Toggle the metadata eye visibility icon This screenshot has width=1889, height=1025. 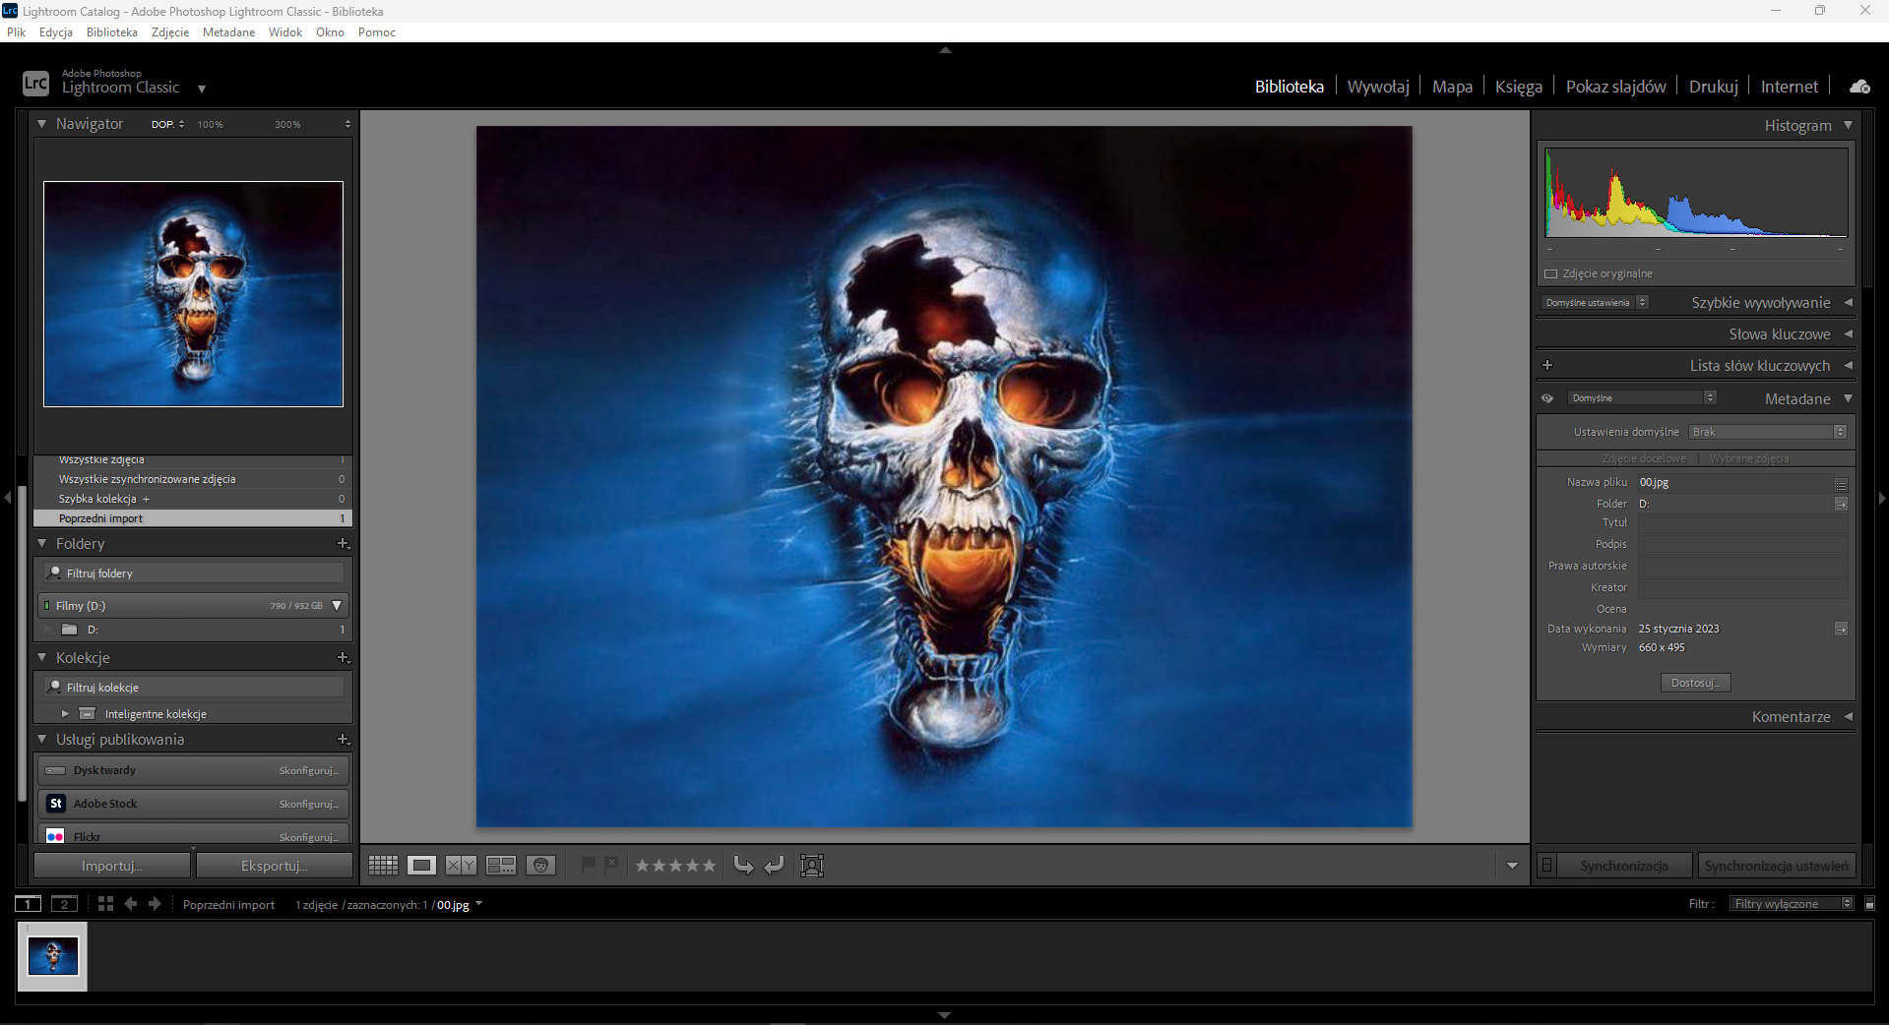tap(1547, 398)
